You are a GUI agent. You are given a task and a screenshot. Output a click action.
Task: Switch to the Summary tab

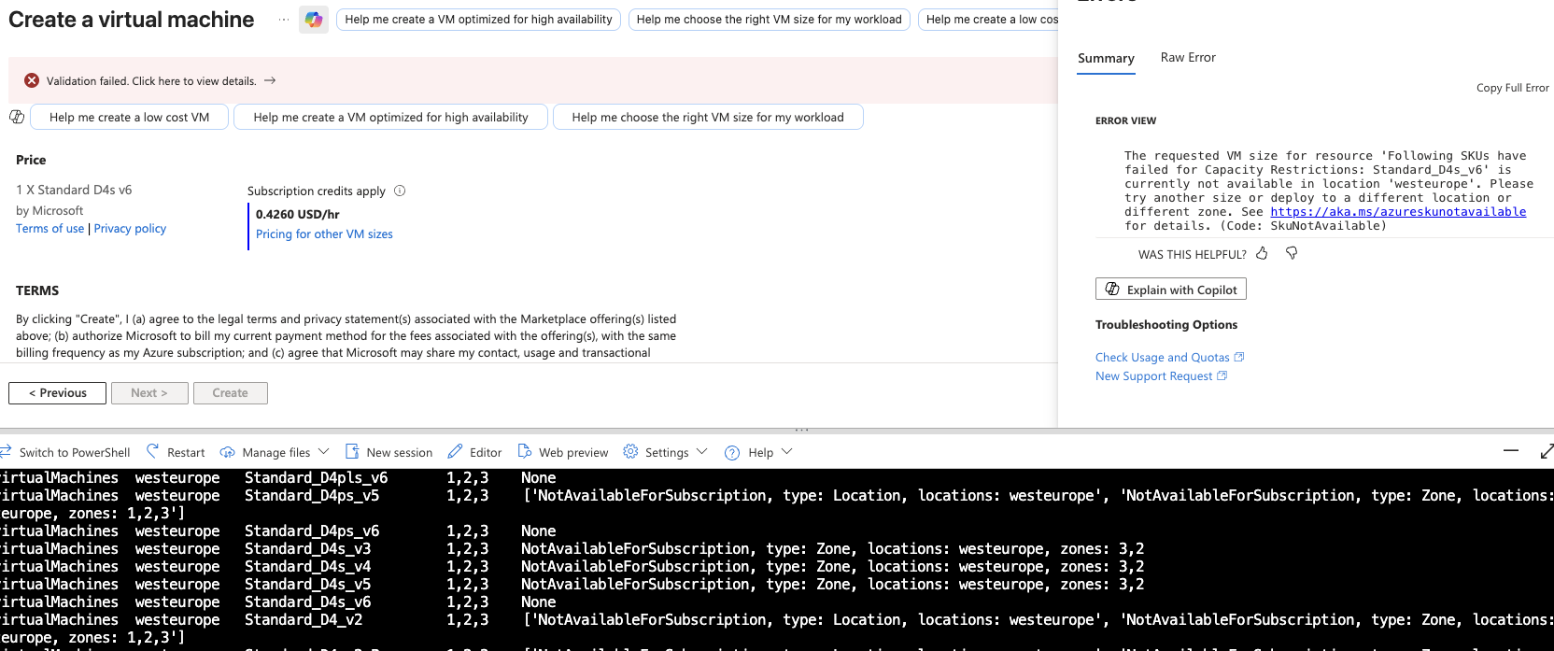point(1106,58)
